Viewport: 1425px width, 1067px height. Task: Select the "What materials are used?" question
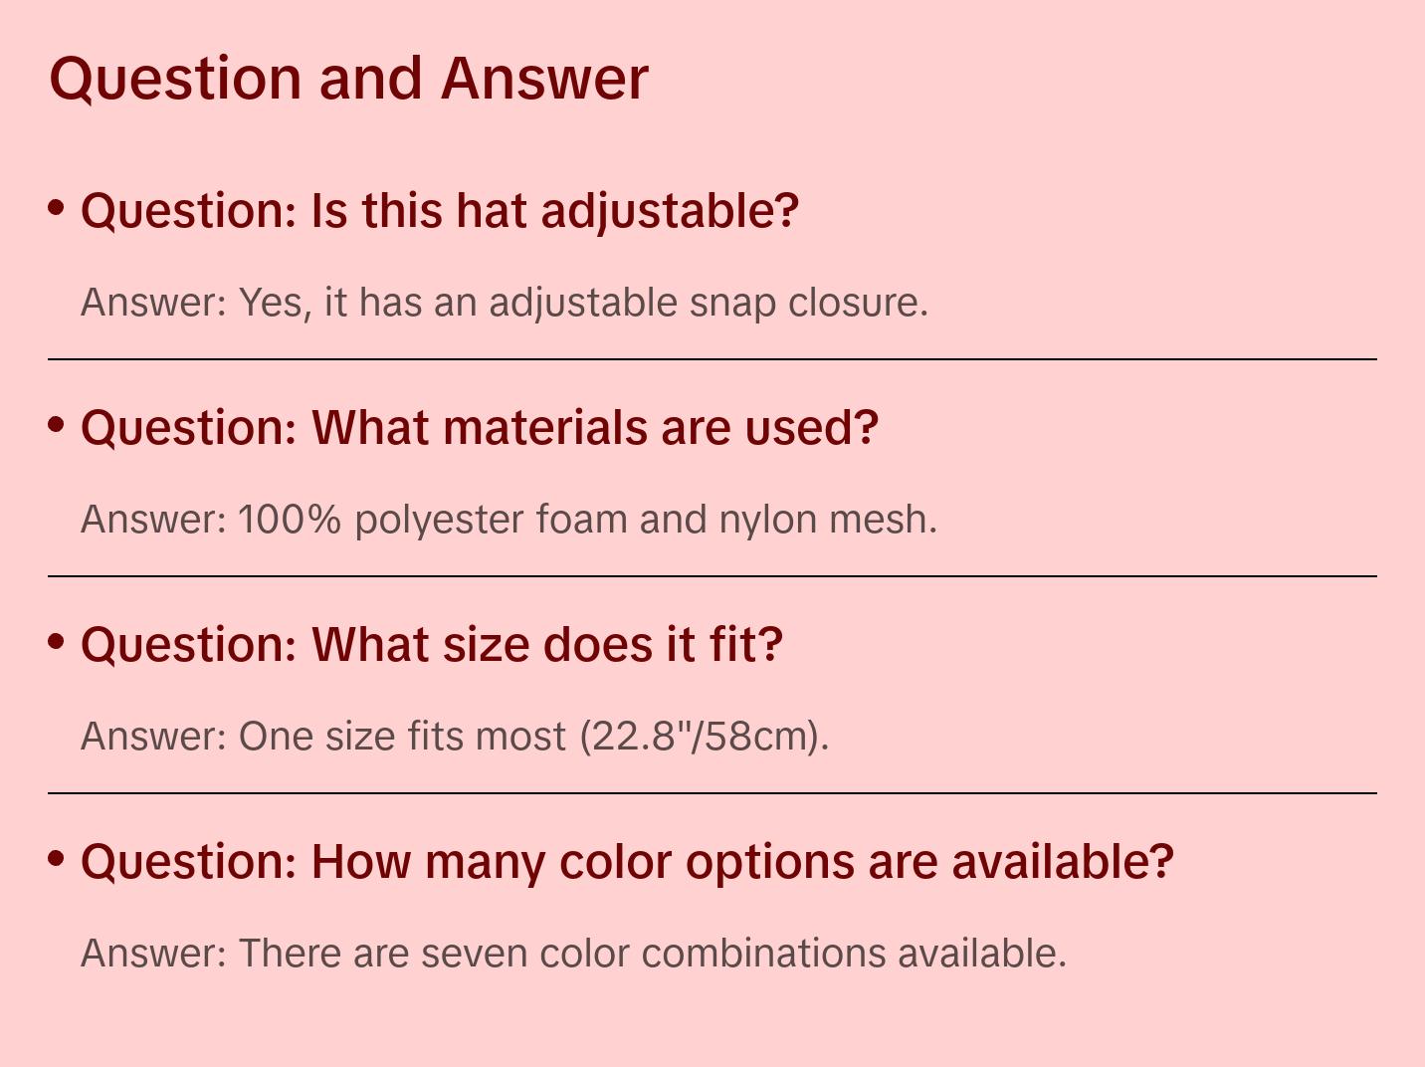[x=480, y=428]
